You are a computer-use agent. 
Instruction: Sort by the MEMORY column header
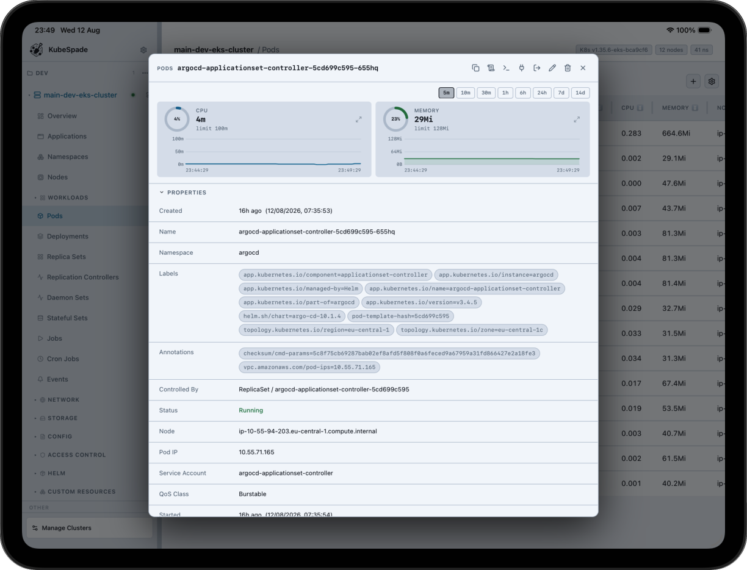click(x=680, y=108)
